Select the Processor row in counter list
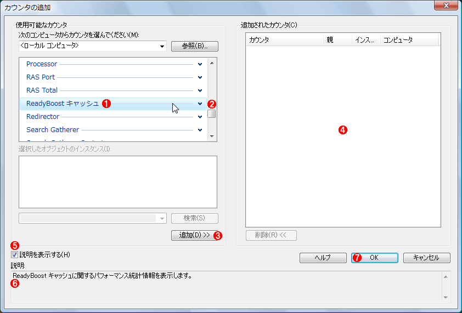462x313 pixels. 113,64
